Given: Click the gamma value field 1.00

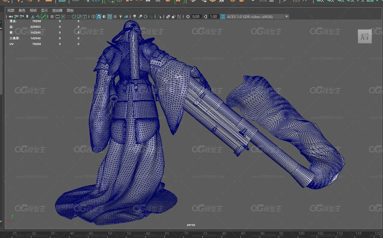Looking at the screenshot, I should click(x=213, y=17).
